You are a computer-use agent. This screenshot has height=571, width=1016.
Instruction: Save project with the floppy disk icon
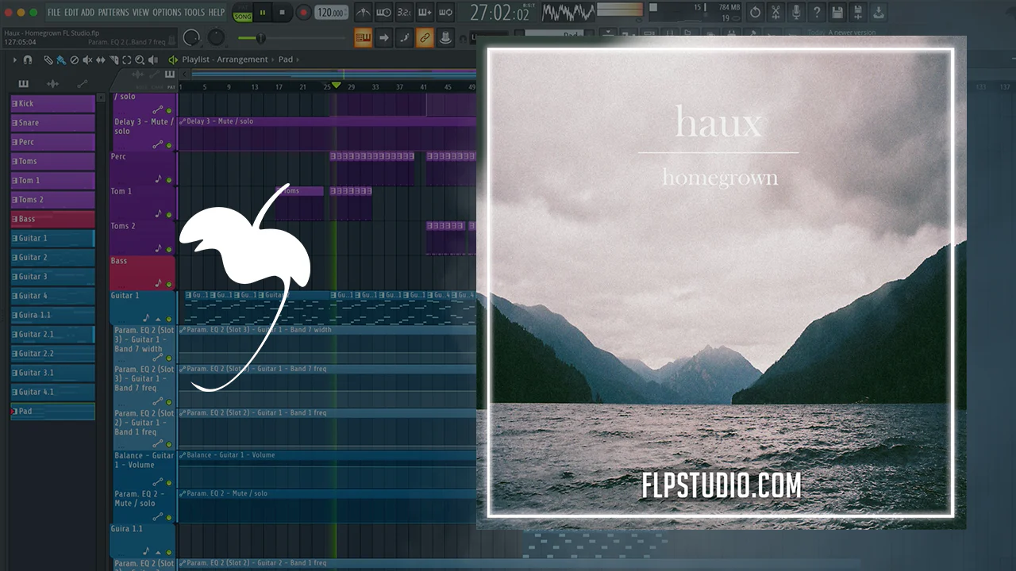(837, 13)
